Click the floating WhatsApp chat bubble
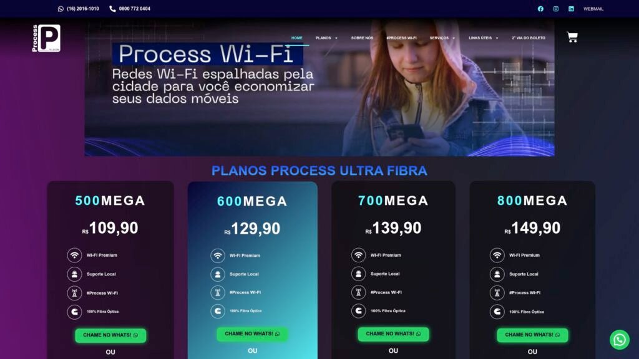Screen dimensions: 639x359 (x=620, y=340)
